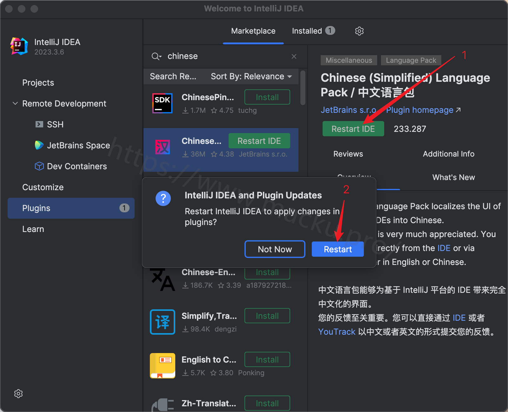Clear the chinese search text

point(294,56)
